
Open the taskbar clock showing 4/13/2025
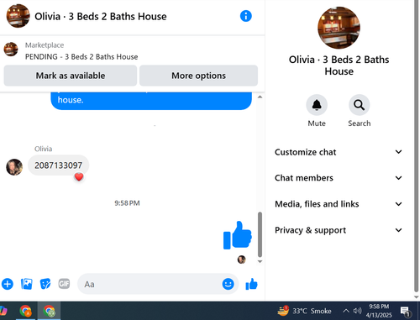379,311
